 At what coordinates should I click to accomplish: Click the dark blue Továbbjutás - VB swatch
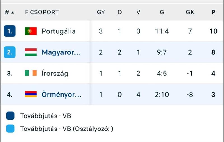(x=10, y=116)
